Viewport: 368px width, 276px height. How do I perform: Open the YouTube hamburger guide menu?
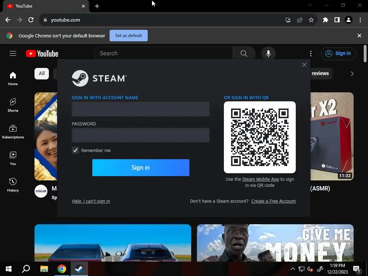pos(13,54)
